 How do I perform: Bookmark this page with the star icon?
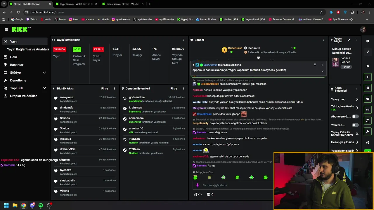pos(321,12)
